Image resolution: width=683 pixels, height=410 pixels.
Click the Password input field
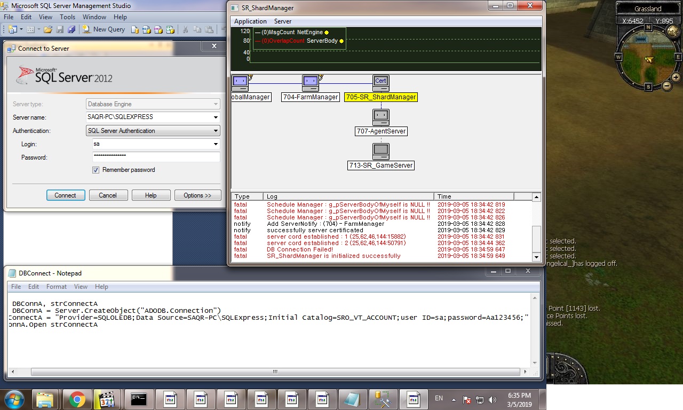tap(156, 157)
